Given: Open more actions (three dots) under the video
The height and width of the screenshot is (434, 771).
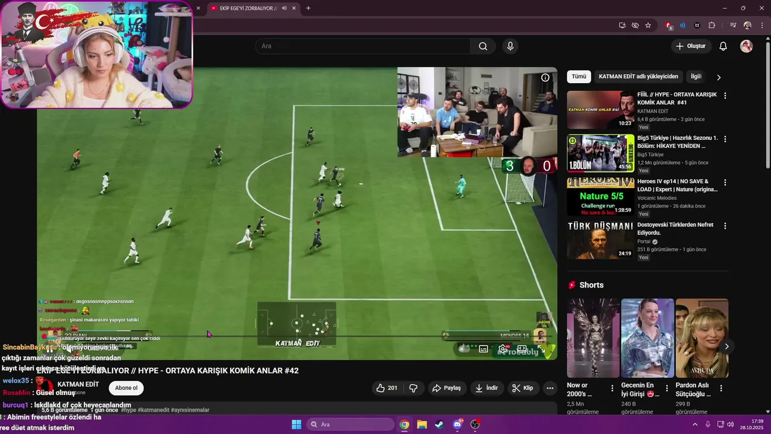Looking at the screenshot, I should tap(549, 388).
